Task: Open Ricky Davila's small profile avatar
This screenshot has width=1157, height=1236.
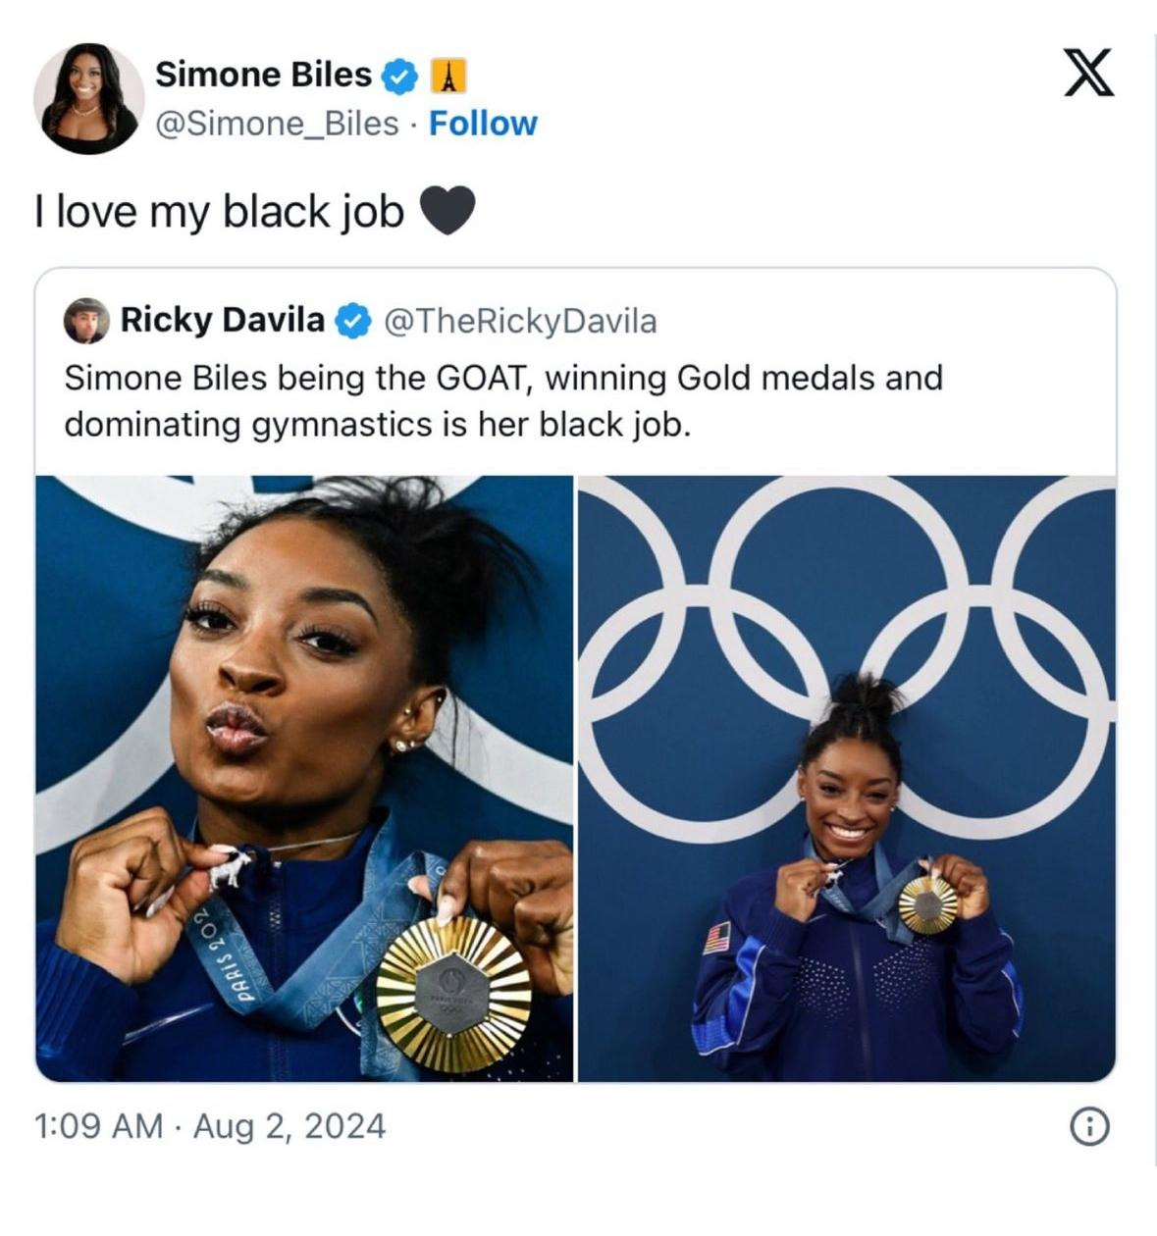Action: click(86, 321)
